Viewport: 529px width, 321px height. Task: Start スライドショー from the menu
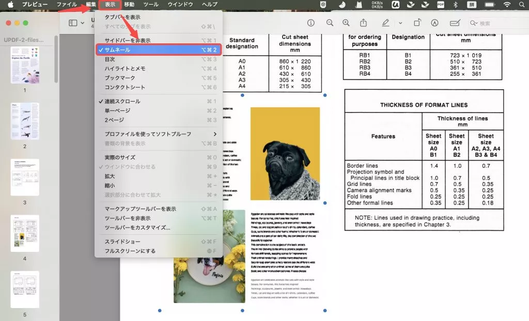(x=159, y=242)
